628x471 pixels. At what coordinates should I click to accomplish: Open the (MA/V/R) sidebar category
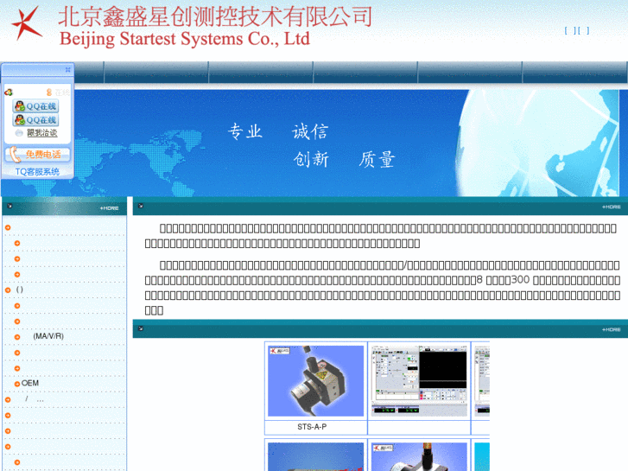point(48,336)
